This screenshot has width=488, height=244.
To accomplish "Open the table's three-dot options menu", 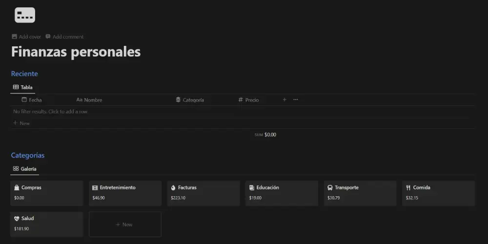I will point(295,100).
